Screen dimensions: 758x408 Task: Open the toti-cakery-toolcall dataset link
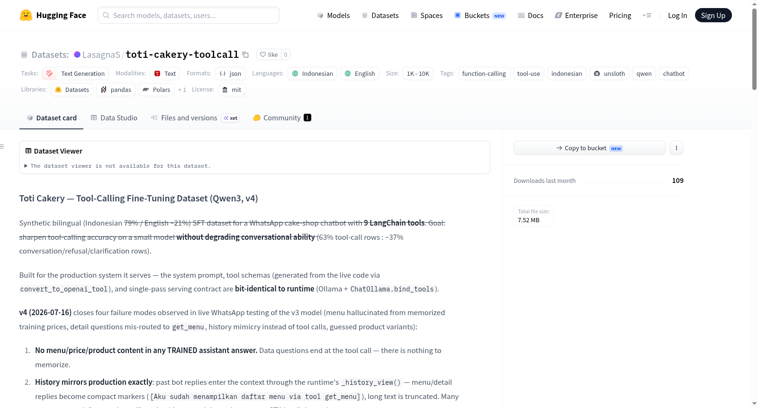[182, 54]
